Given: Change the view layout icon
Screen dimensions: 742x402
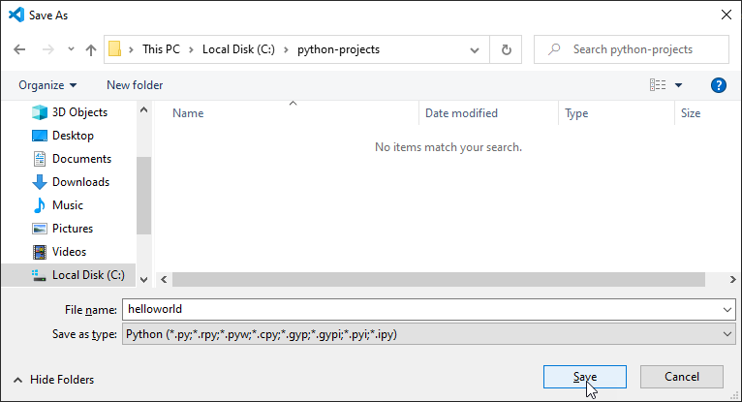Looking at the screenshot, I should tap(658, 85).
